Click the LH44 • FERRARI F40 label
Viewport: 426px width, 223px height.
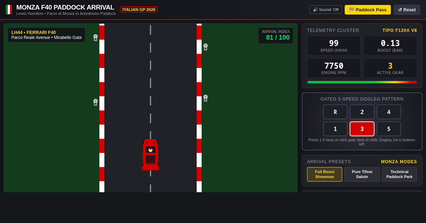coord(33,32)
